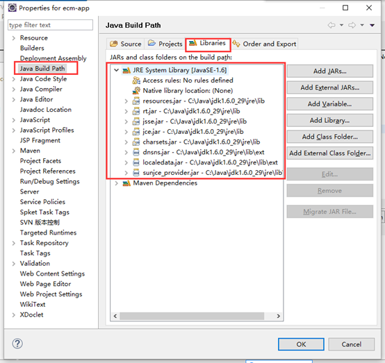The height and width of the screenshot is (363, 385).
Task: Open the view menu dropdown arrow
Action: tap(372, 25)
